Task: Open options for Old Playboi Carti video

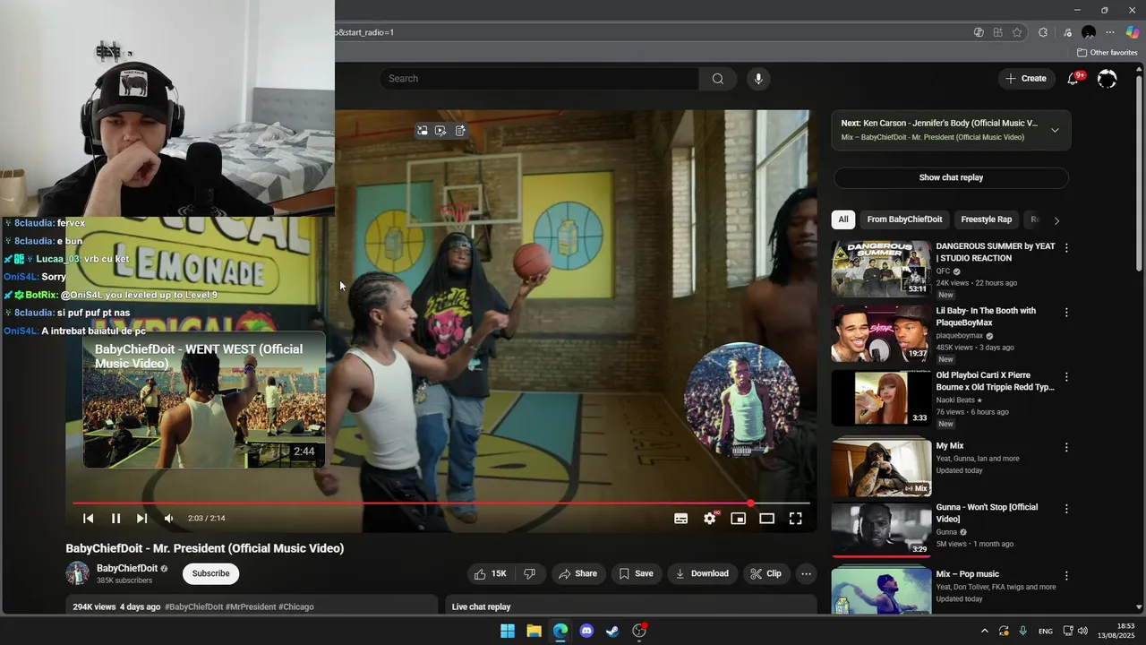Action: 1065,377
